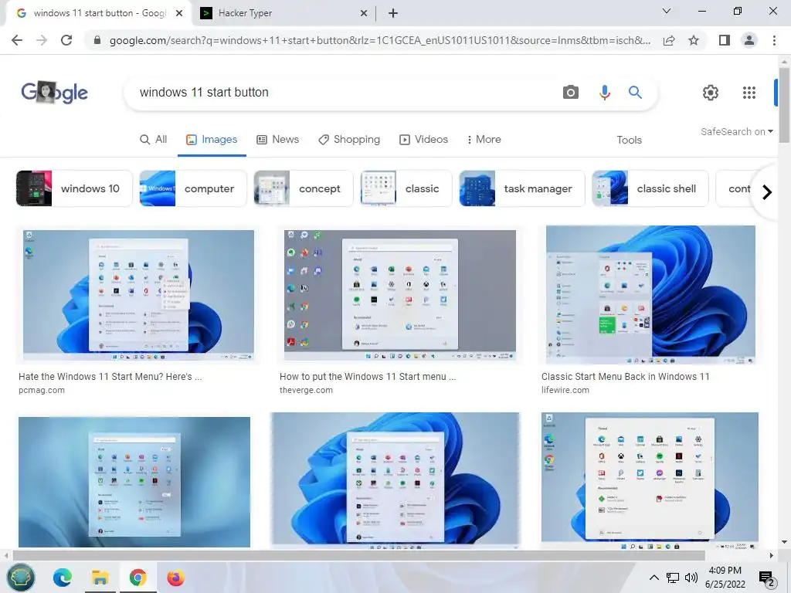
Task: Click the Chrome taskbar icon
Action: [x=137, y=578]
